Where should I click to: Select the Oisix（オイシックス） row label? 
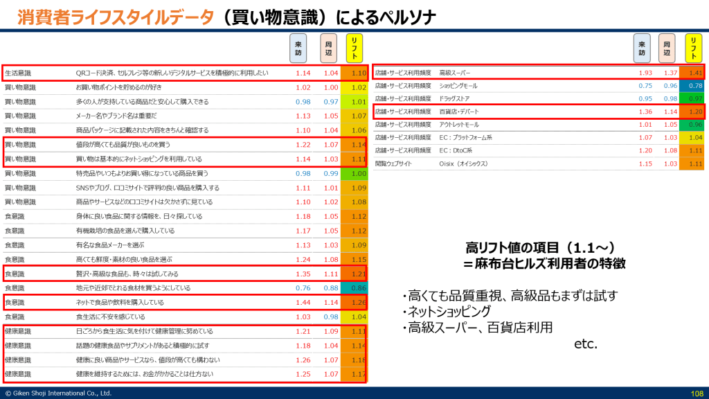(463, 163)
